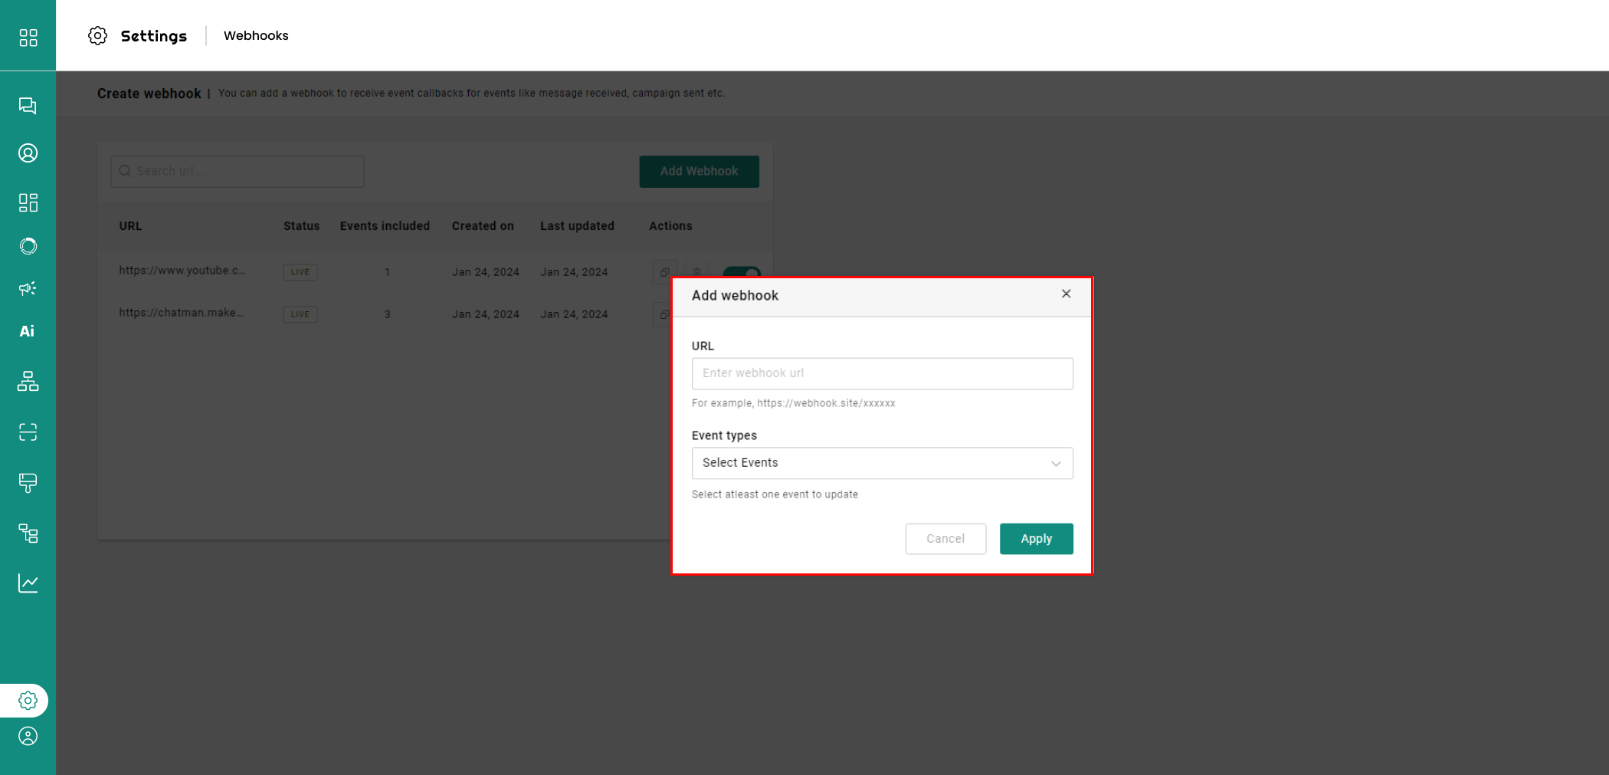Open the settings gear in sidebar
This screenshot has height=775, width=1609.
click(28, 701)
